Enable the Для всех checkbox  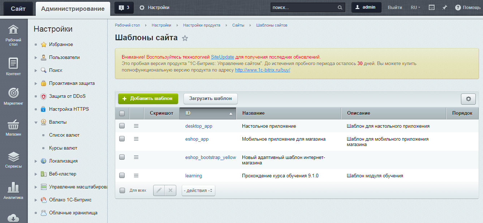(x=122, y=190)
